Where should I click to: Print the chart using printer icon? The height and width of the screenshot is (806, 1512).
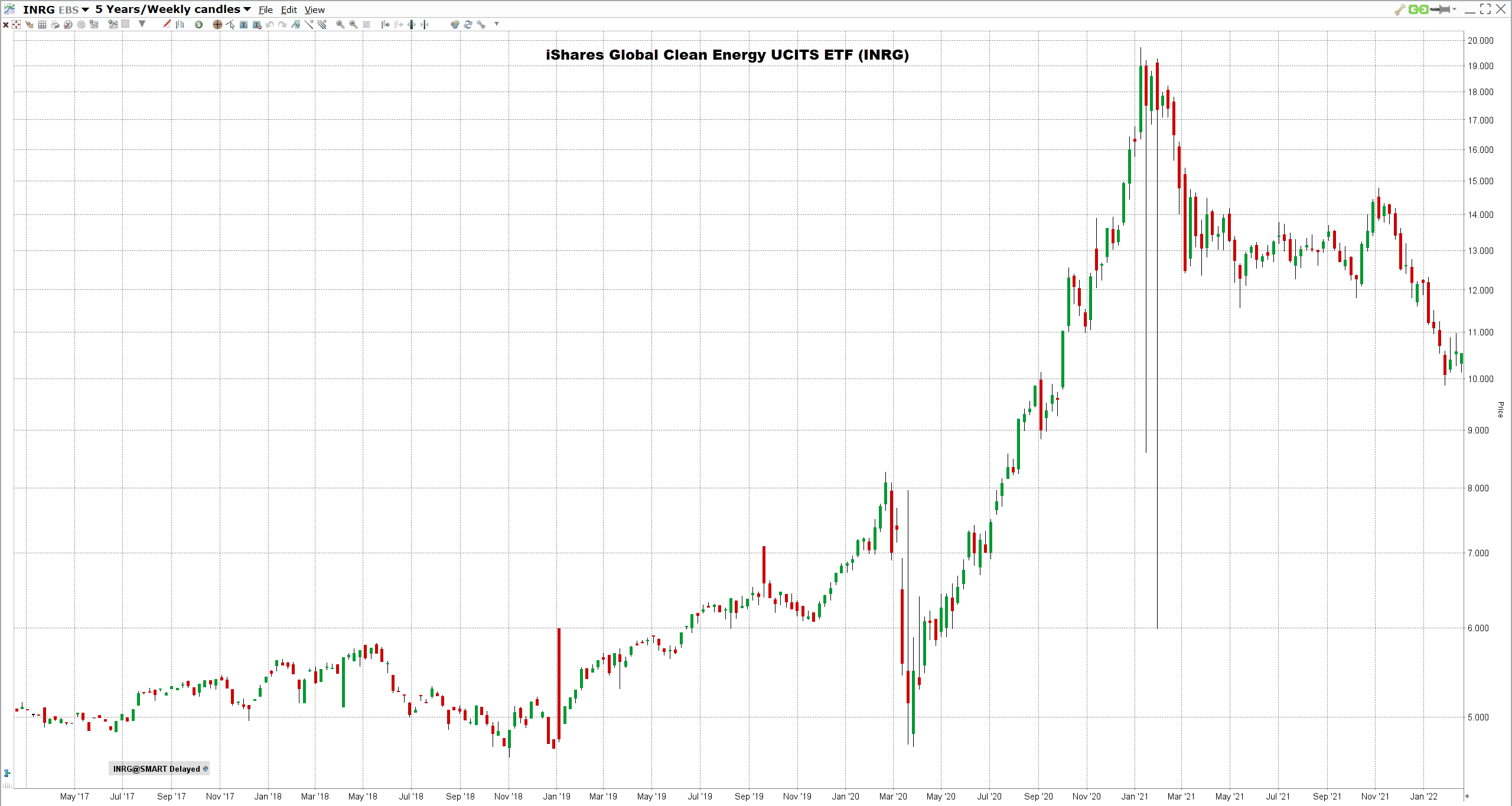(x=55, y=25)
